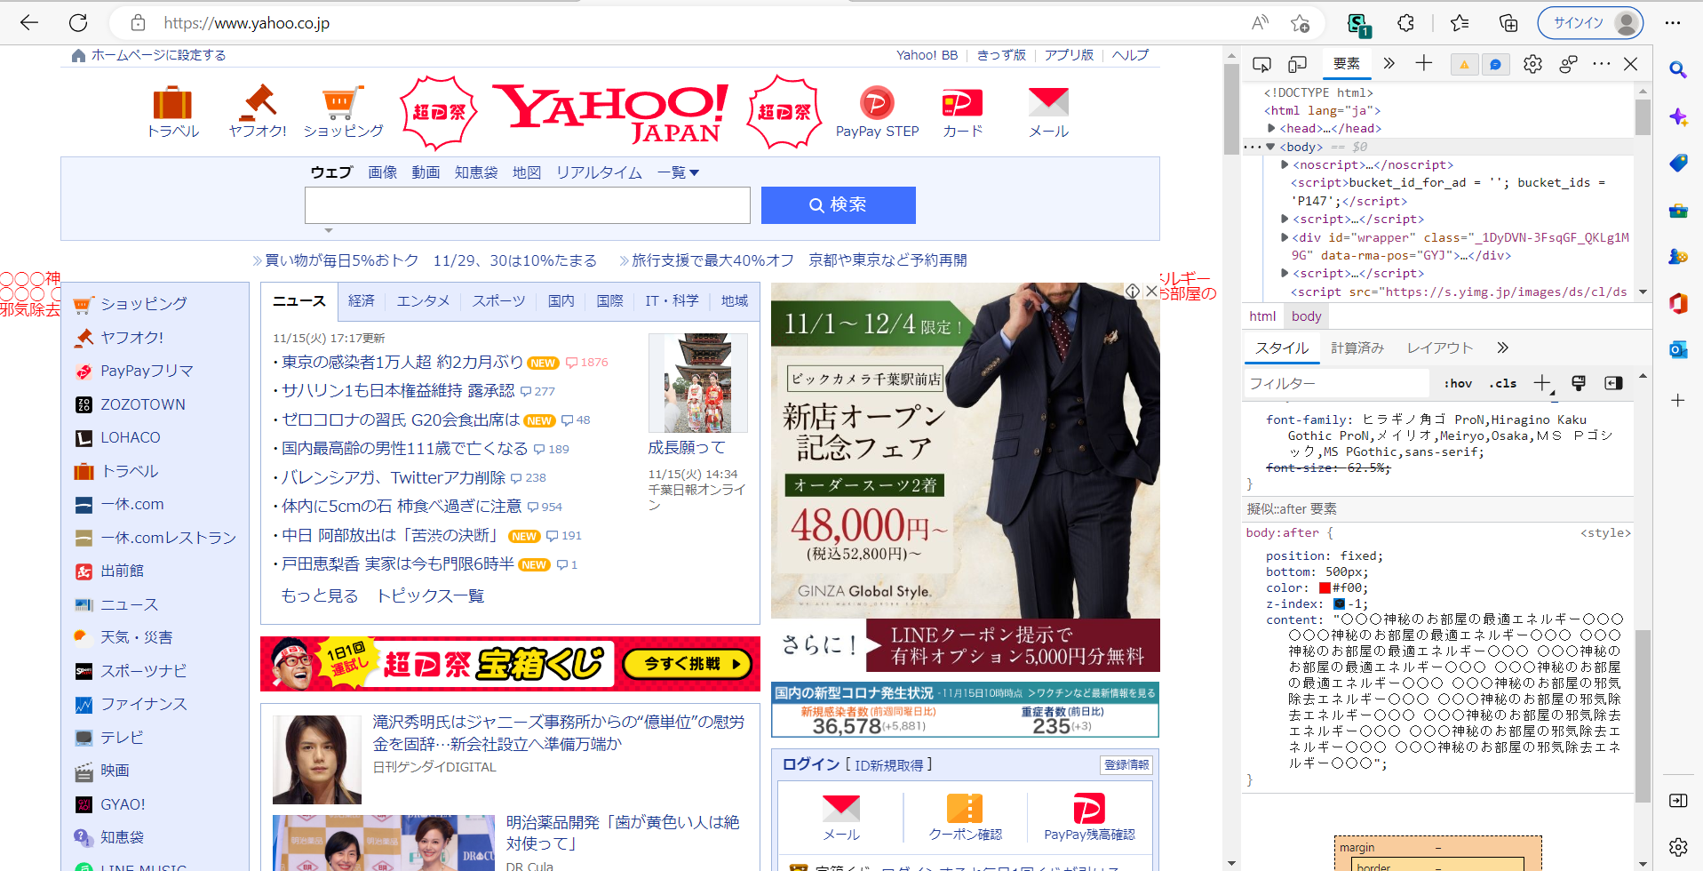
Task: Expand the div#wrapper tree node
Action: click(1285, 237)
